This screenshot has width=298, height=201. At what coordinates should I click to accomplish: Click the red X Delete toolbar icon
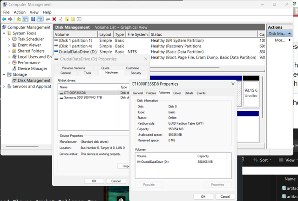click(54, 19)
